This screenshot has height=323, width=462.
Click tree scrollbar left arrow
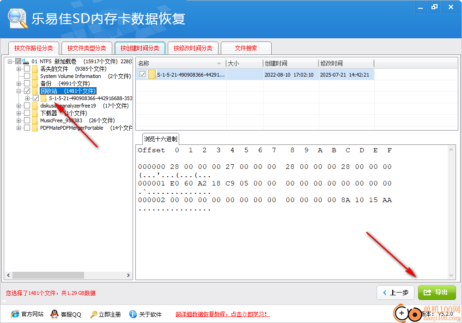pos(8,275)
